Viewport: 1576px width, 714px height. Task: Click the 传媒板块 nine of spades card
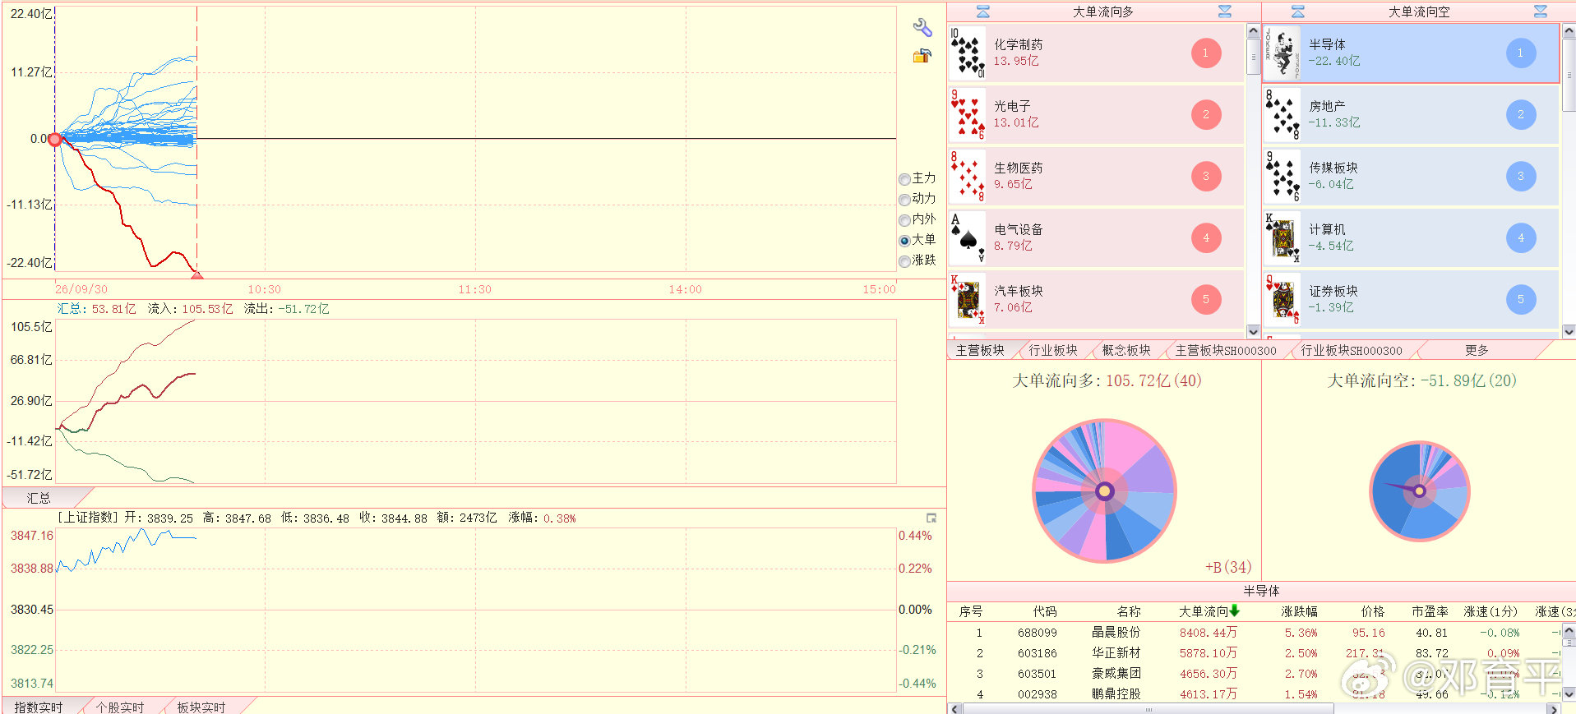[x=1283, y=176]
